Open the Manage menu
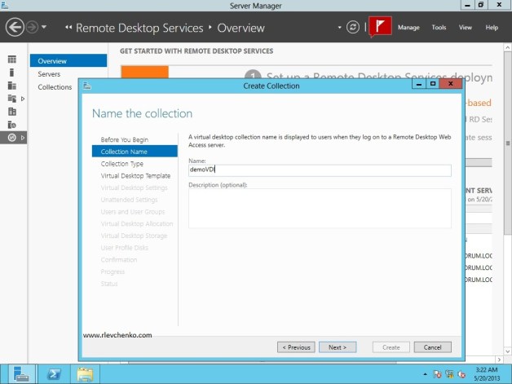512x384 pixels. 408,28
